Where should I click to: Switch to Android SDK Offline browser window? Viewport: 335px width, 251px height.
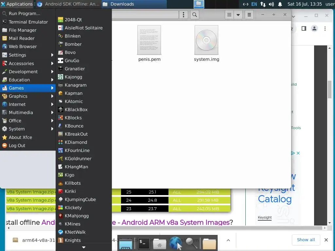[x=68, y=4]
